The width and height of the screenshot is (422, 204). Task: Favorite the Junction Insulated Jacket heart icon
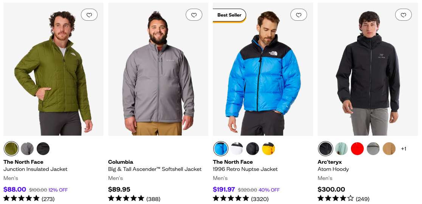tap(89, 15)
